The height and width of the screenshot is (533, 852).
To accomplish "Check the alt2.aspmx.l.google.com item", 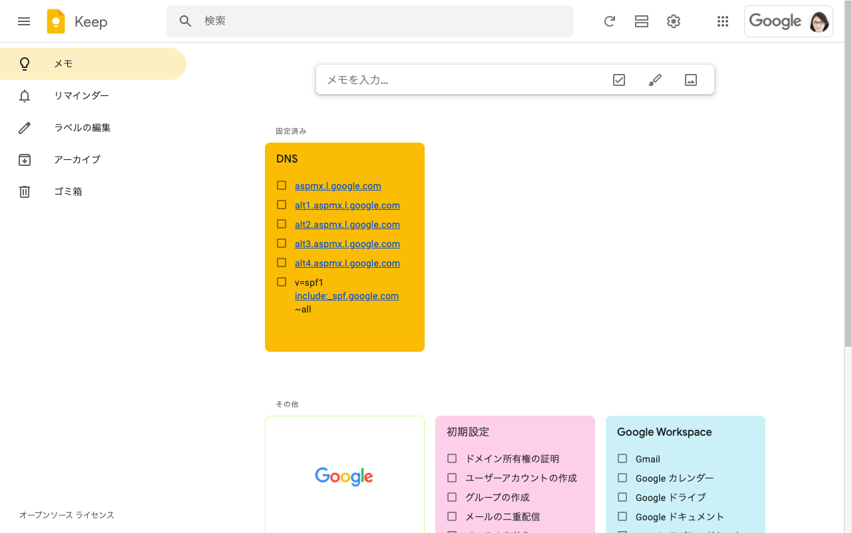I will (282, 224).
